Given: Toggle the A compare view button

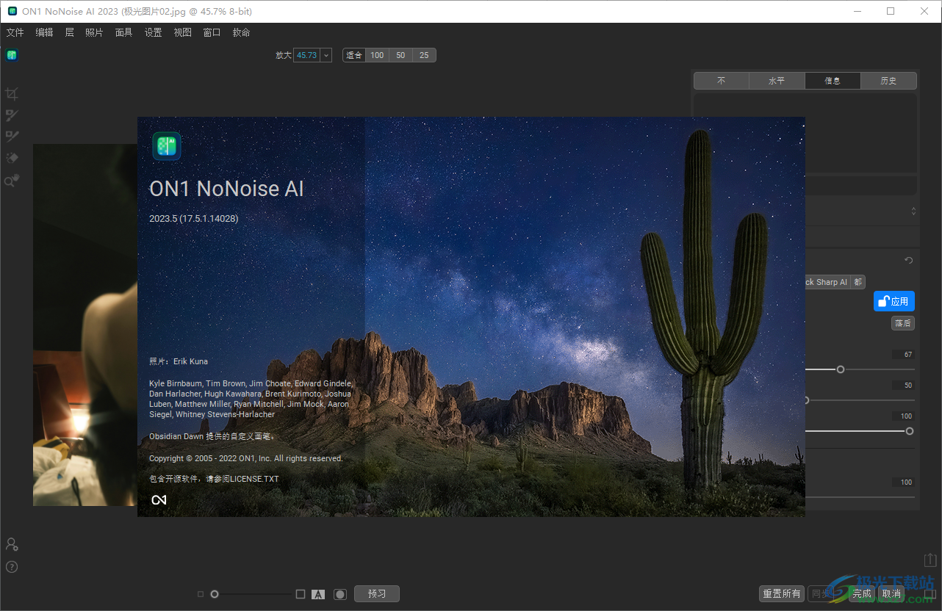Looking at the screenshot, I should click(x=318, y=594).
